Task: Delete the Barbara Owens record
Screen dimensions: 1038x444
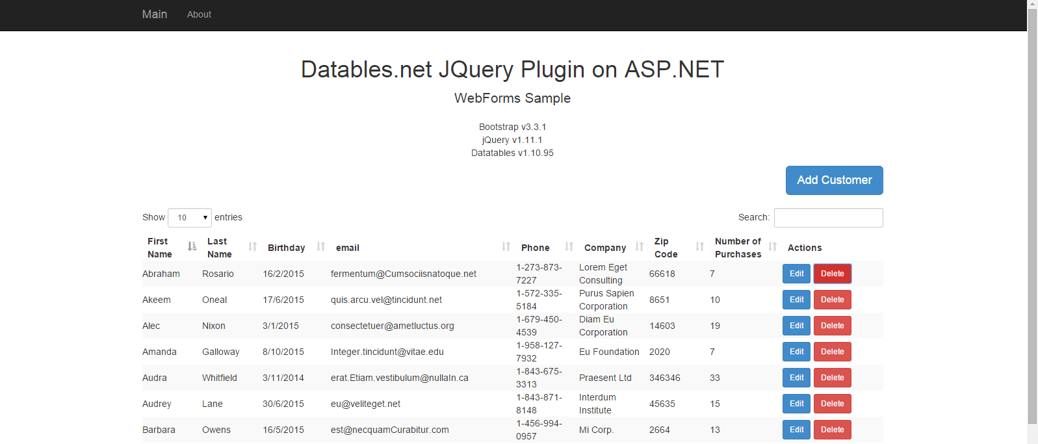Action: pos(832,430)
